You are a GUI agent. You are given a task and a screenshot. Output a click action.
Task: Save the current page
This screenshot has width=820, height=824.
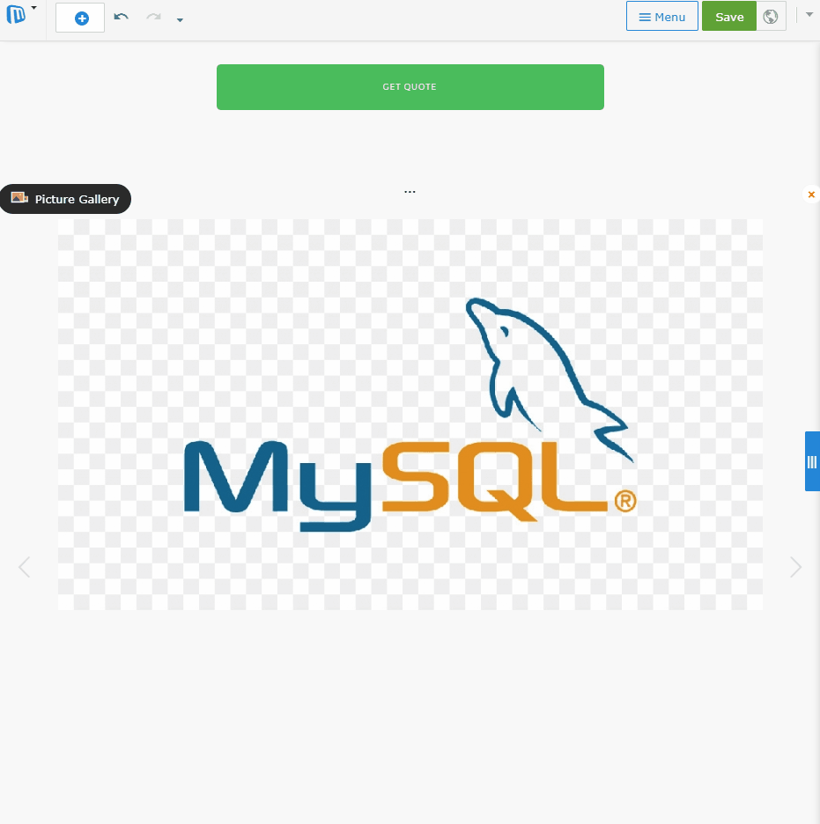tap(729, 17)
